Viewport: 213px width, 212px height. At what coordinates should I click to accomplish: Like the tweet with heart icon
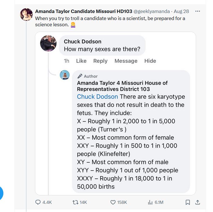tap(113, 202)
